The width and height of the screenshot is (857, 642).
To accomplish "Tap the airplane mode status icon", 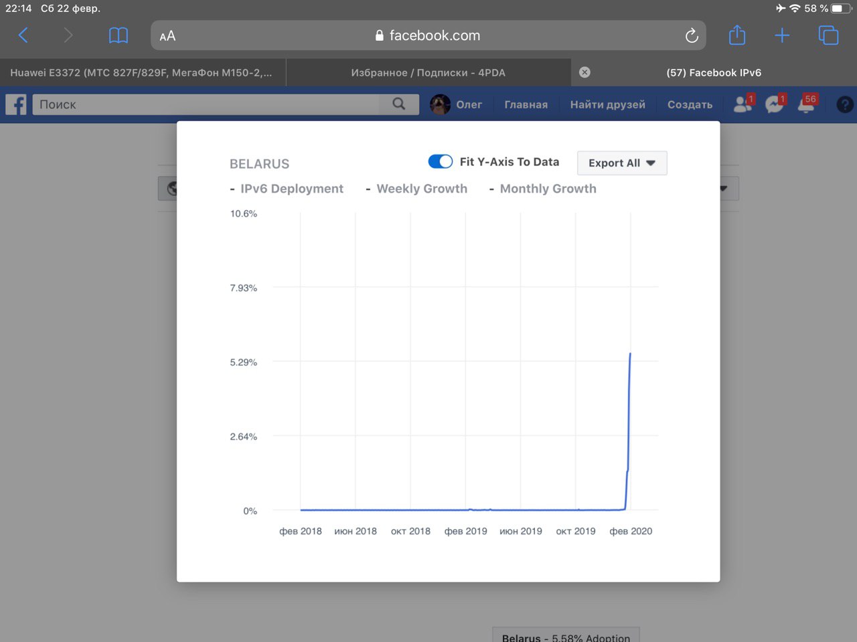I will [x=781, y=8].
